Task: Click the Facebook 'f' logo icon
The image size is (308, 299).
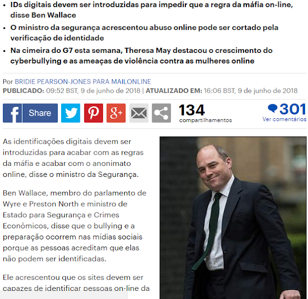Action: point(12,113)
